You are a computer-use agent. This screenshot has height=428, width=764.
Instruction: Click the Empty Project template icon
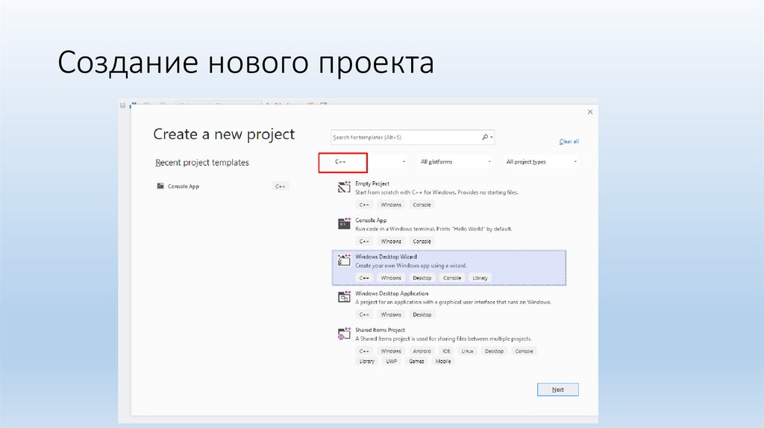[344, 186]
